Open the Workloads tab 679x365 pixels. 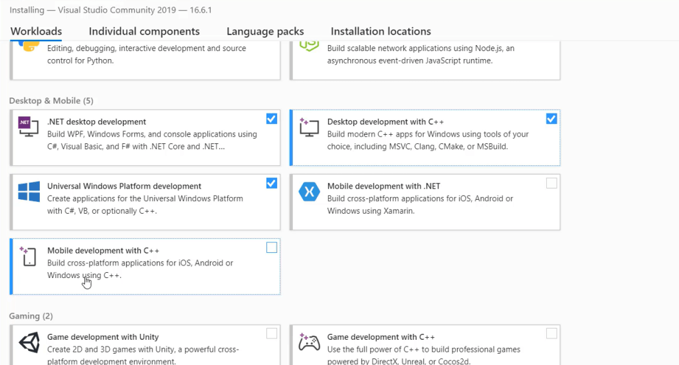pos(37,31)
